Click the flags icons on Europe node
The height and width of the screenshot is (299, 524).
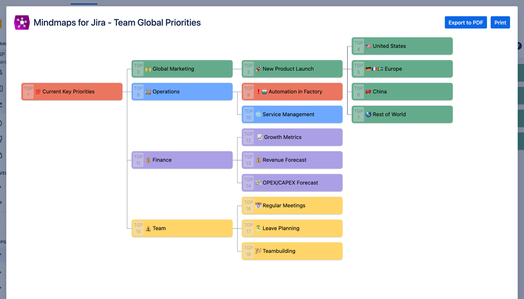pyautogui.click(x=374, y=69)
